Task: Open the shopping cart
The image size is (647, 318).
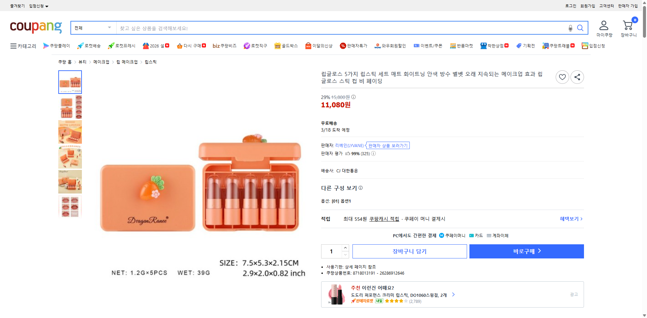Action: coord(628,26)
